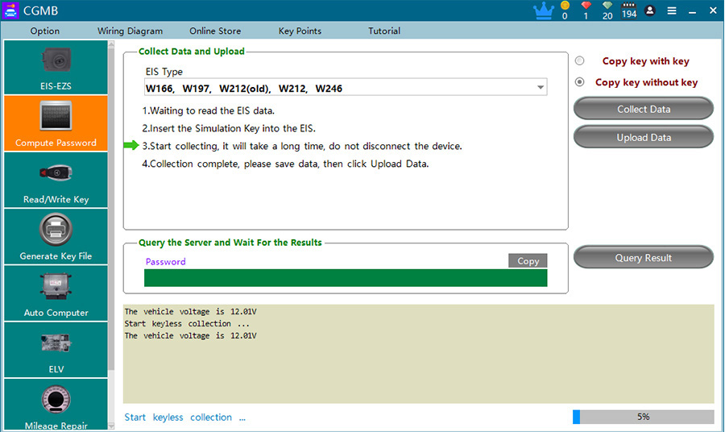Click the blue crown VIP icon
725x432 pixels.
pos(543,10)
